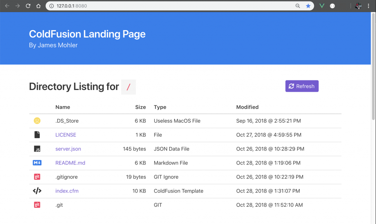
Task: Click the sad-face icon for .DS_Store
Action: pos(37,120)
